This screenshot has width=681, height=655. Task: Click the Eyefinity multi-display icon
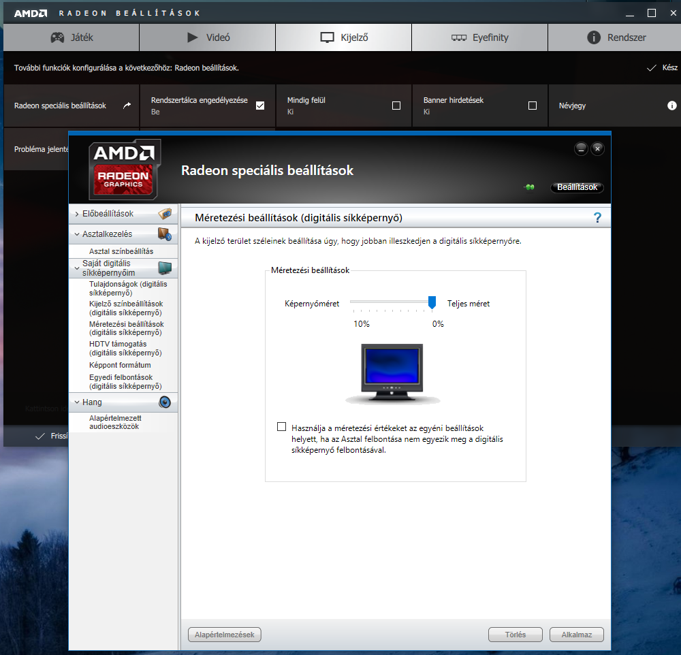point(458,38)
